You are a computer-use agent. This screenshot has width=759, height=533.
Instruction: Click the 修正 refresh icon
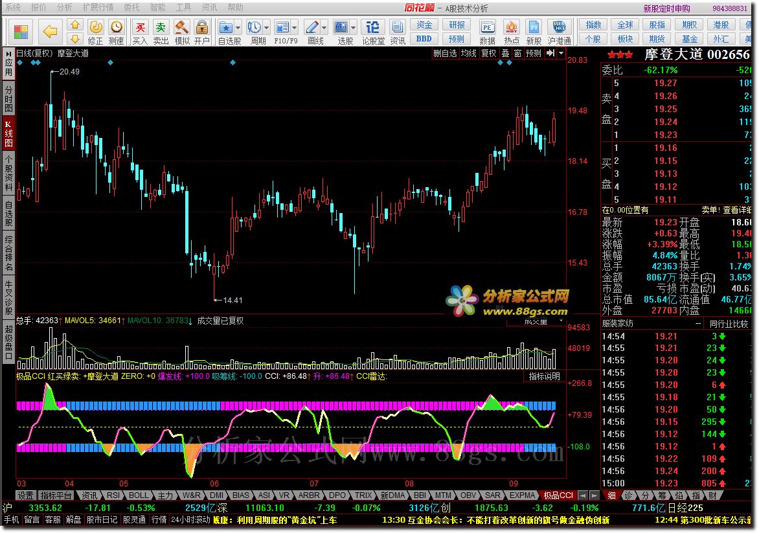[x=96, y=27]
